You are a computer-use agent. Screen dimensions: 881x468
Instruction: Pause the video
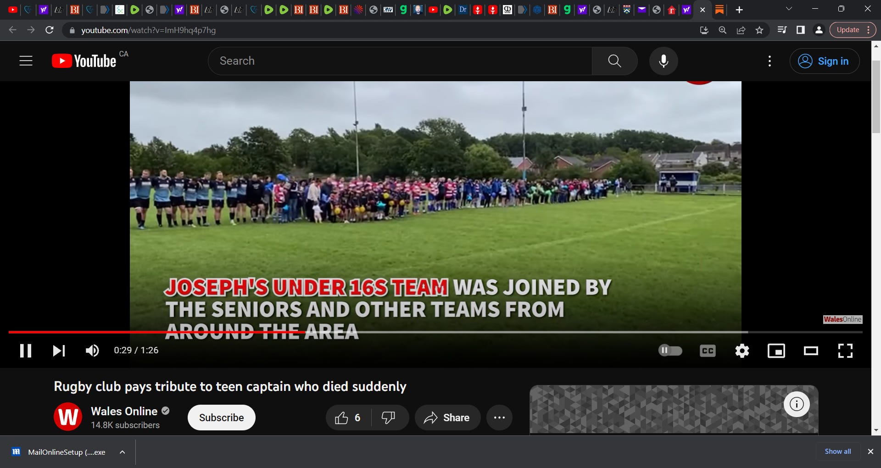(x=26, y=351)
